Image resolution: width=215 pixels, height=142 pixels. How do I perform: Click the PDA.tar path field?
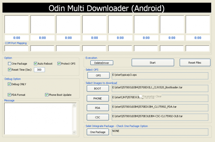(160, 108)
